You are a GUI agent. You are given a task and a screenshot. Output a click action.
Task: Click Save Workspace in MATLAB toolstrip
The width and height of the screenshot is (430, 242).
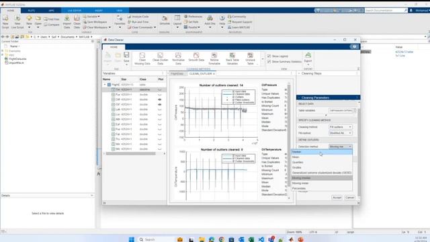[95, 22]
